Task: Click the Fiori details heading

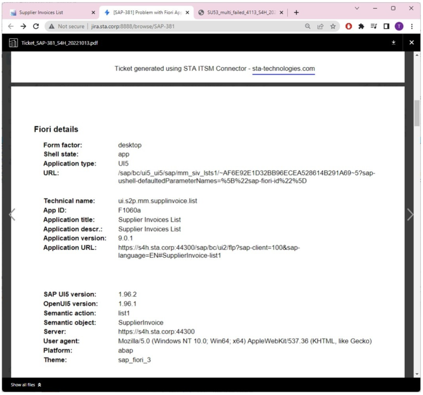Action: (56, 129)
